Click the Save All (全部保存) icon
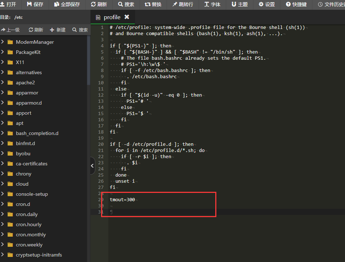 point(57,4)
